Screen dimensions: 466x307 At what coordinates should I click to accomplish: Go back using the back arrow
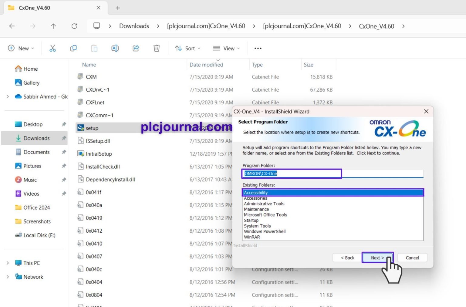click(12, 26)
